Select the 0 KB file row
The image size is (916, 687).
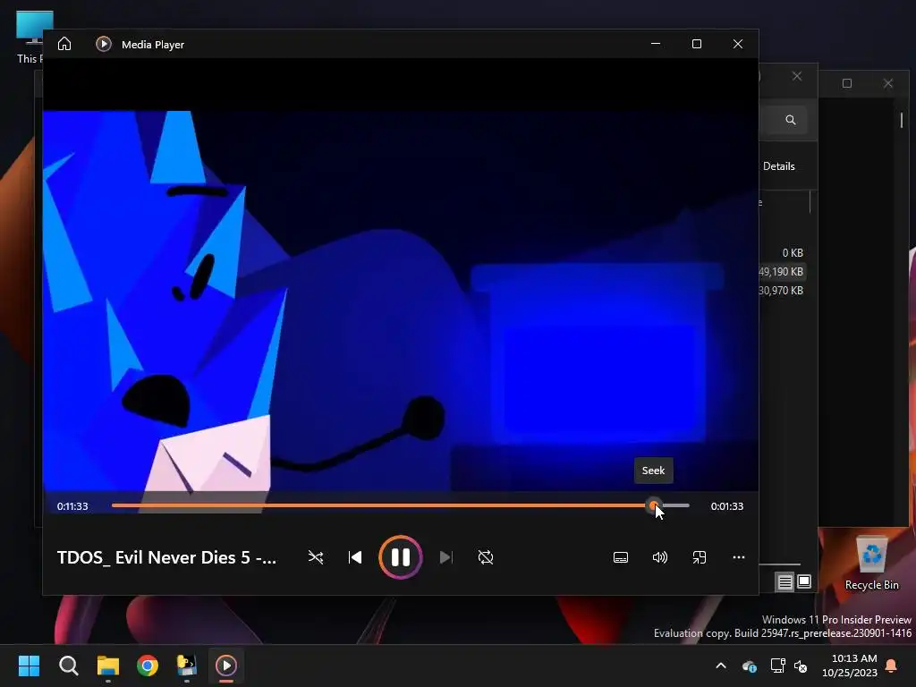(781, 253)
